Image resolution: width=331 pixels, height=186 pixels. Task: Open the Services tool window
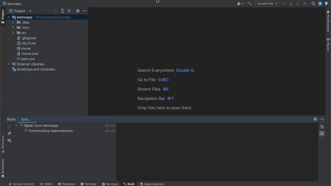pos(110,184)
